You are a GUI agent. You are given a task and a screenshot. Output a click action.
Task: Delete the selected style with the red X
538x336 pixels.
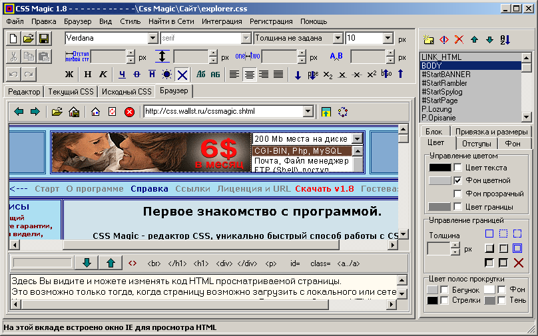pos(459,40)
